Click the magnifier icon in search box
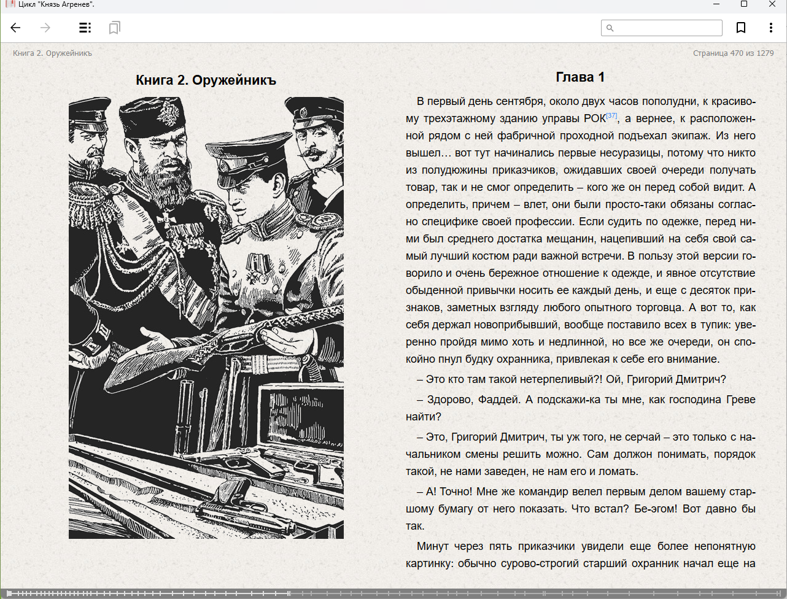The height and width of the screenshot is (599, 787). click(x=610, y=28)
